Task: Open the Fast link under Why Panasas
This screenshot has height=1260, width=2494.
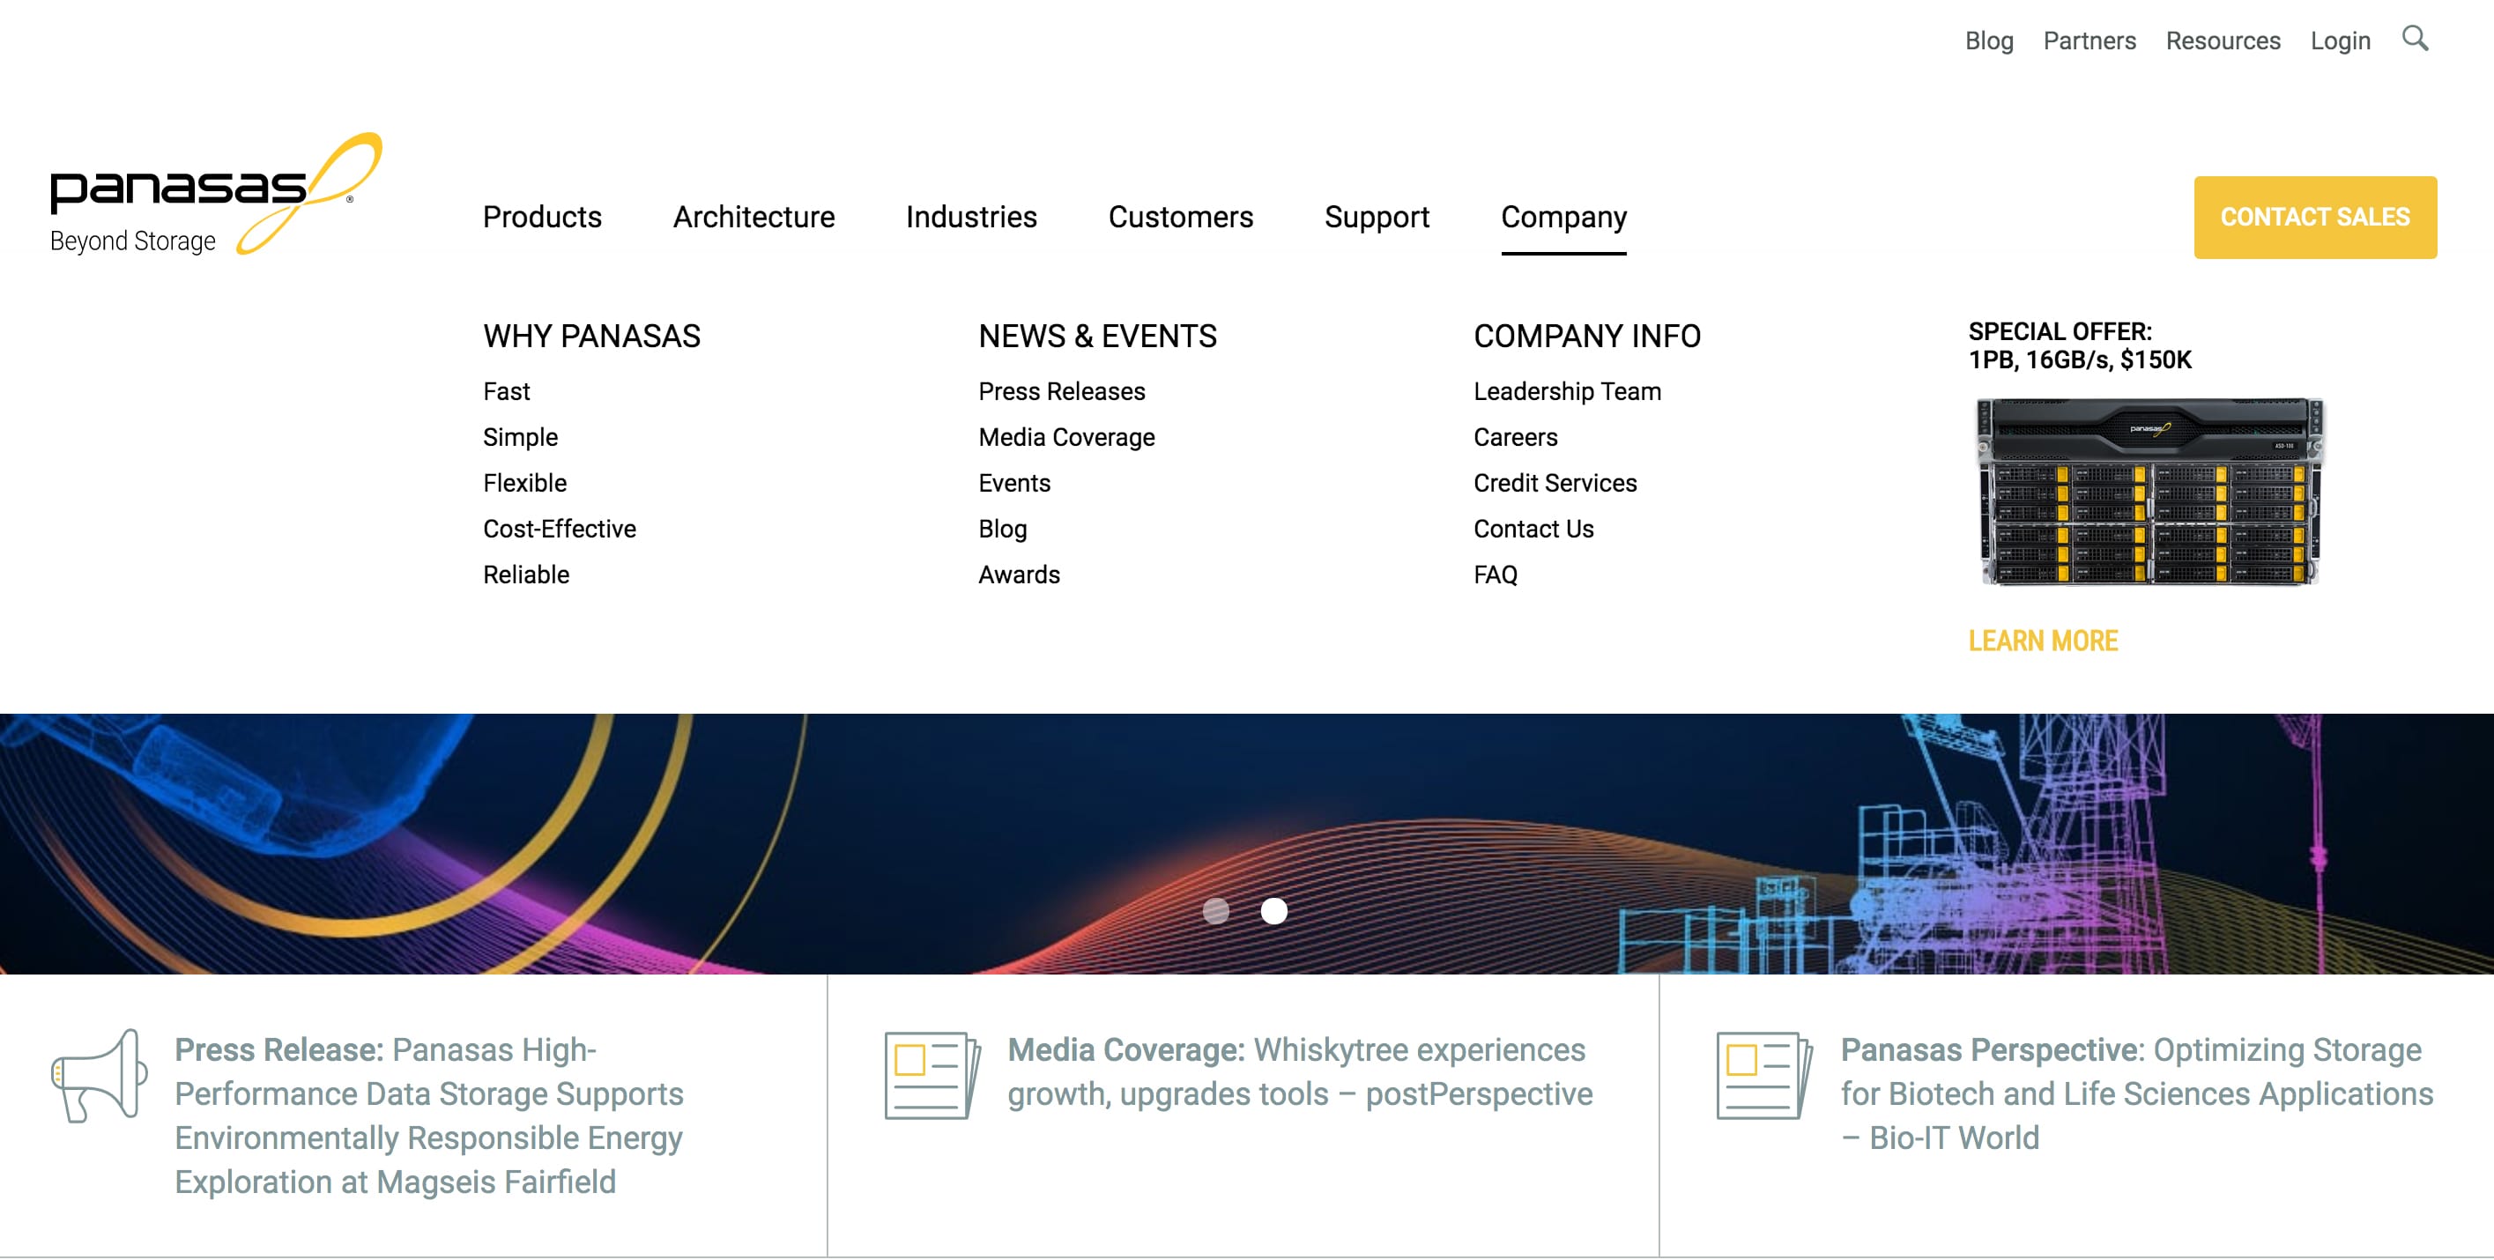Action: click(507, 391)
